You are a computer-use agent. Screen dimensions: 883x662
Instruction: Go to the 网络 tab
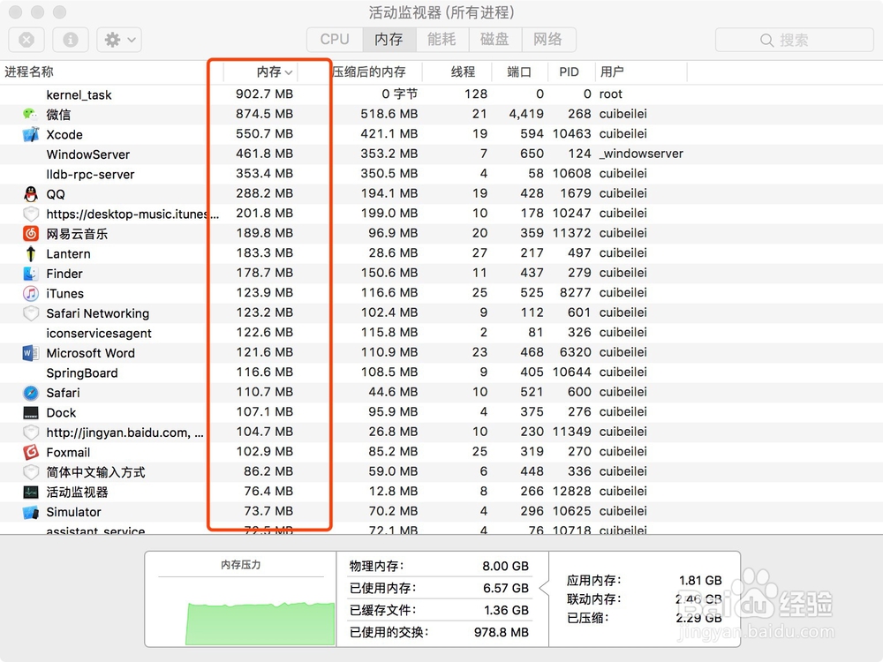pos(548,40)
